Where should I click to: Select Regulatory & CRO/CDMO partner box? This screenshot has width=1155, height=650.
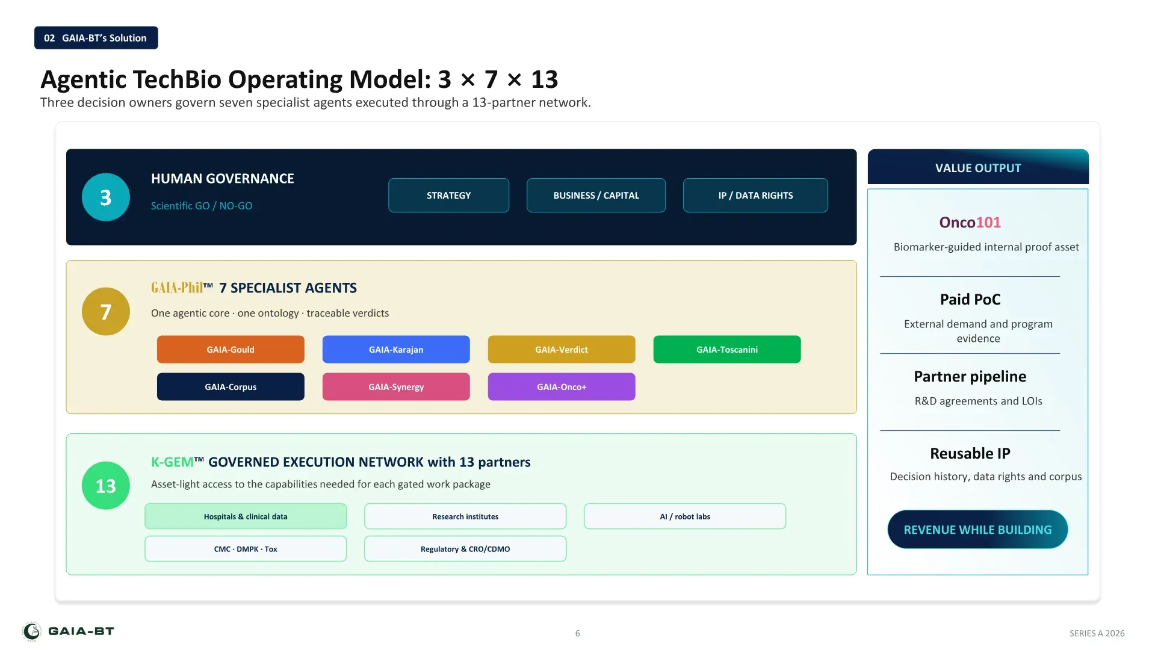click(465, 549)
